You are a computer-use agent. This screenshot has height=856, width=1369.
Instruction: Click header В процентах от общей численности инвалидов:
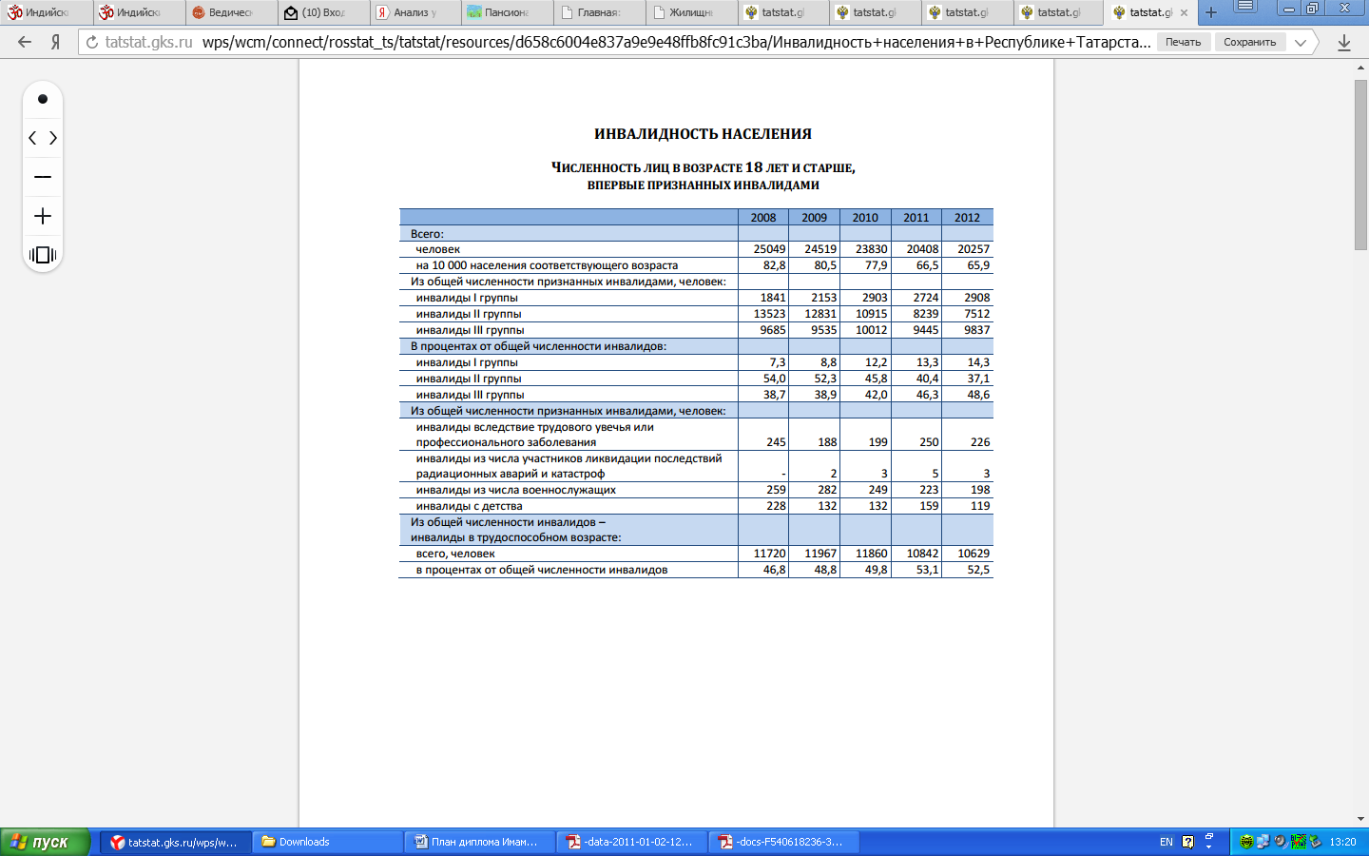[x=538, y=346]
